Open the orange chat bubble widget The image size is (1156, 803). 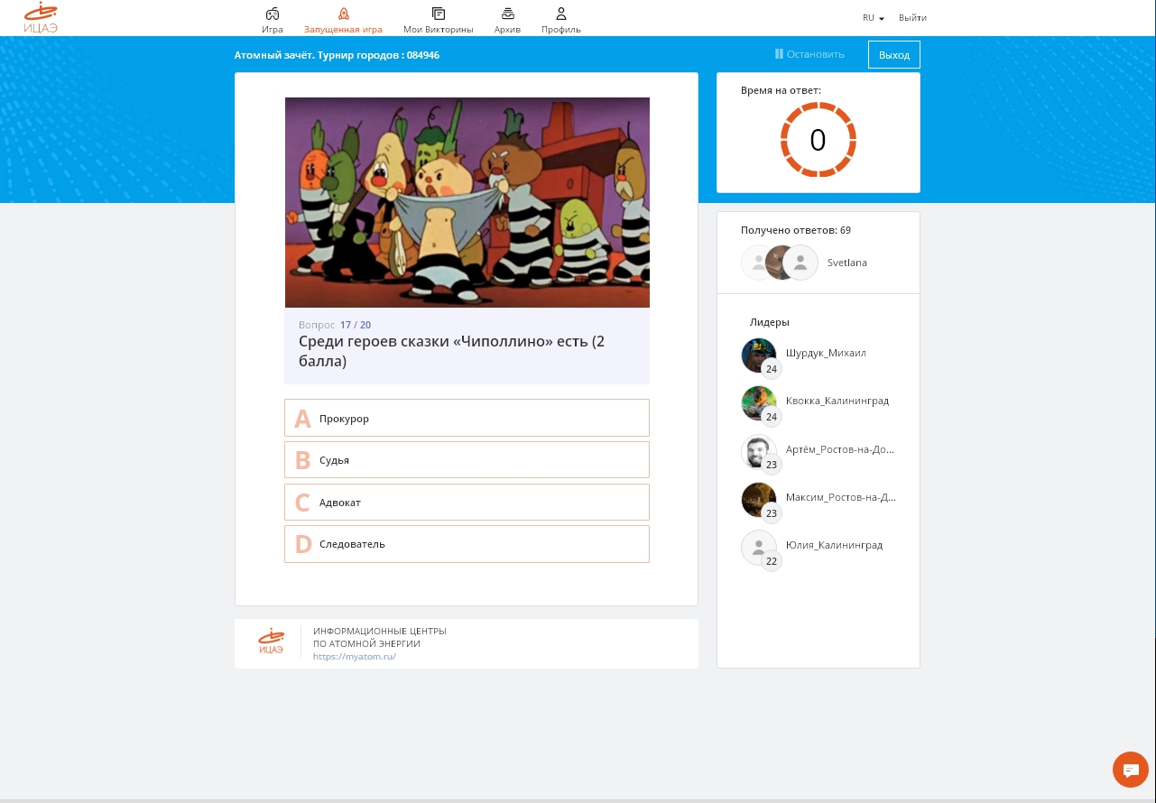pos(1131,770)
